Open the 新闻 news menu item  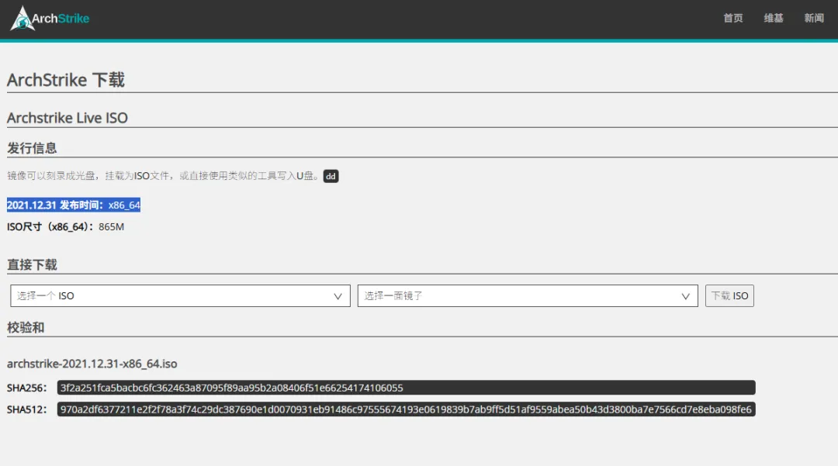[814, 18]
